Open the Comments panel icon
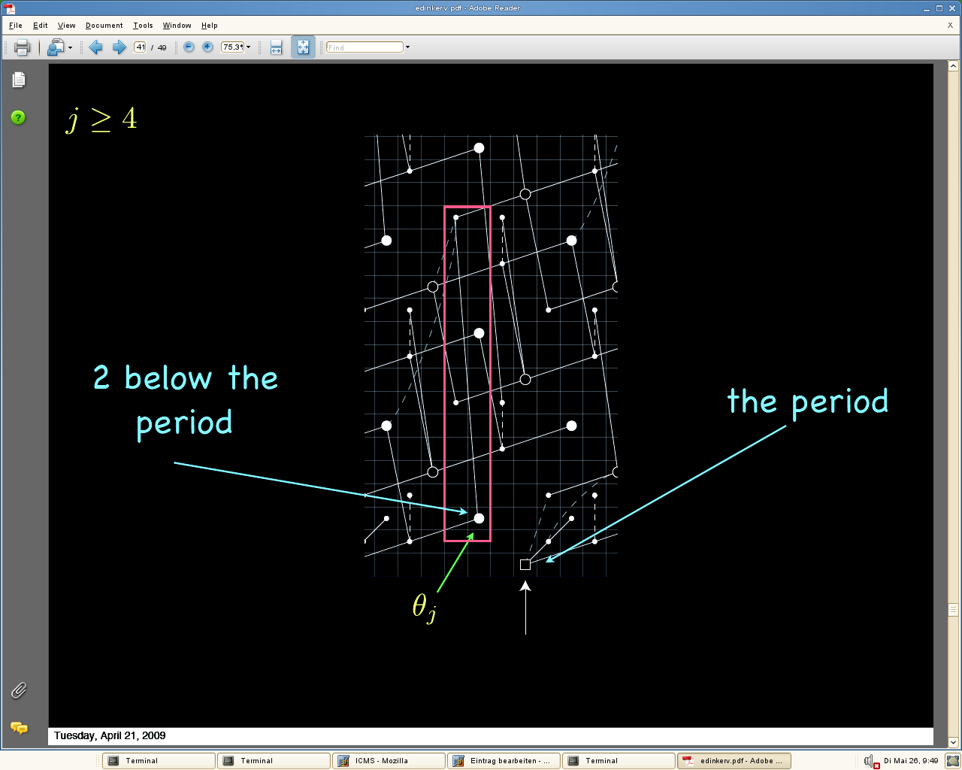The width and height of the screenshot is (962, 770). point(19,728)
